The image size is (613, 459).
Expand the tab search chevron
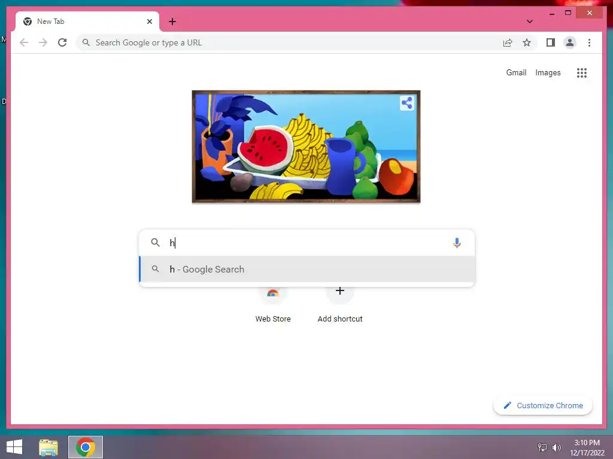tap(529, 22)
